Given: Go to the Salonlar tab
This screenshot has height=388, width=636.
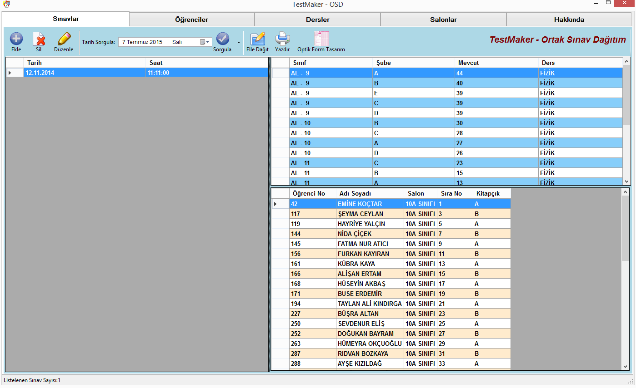Looking at the screenshot, I should click(x=443, y=20).
